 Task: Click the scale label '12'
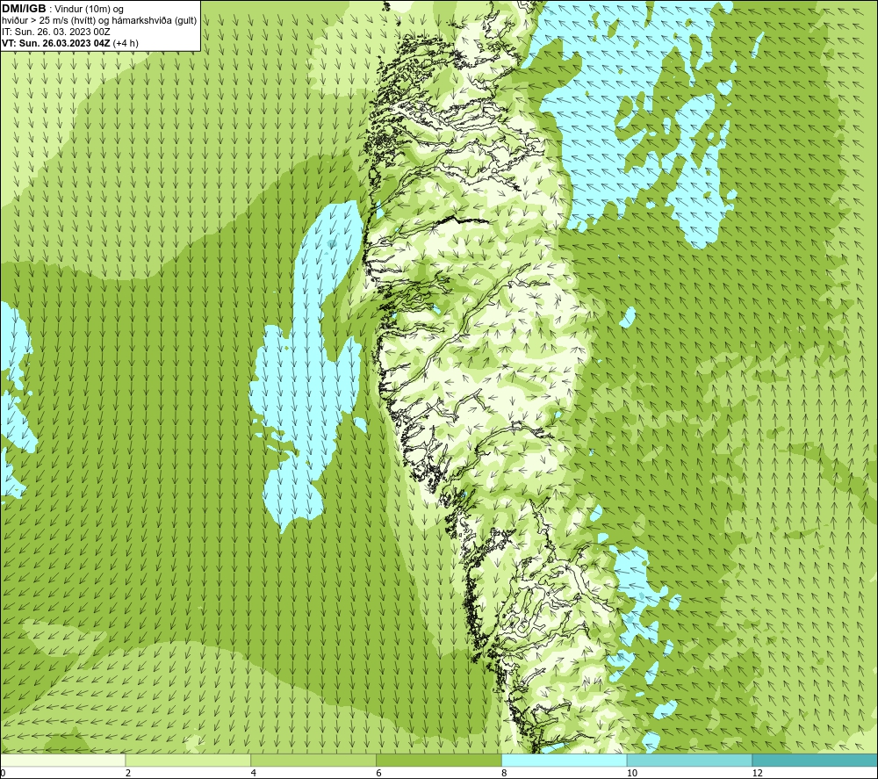click(x=758, y=773)
